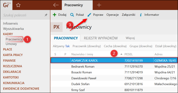
Task: Open a new tab with plus icon
Action: pos(99,5)
